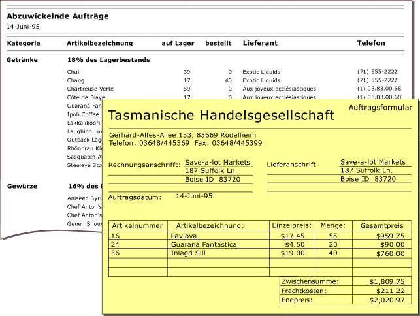The image size is (420, 316).
Task: Select the Chartreuse Verte entry
Action: 90,89
